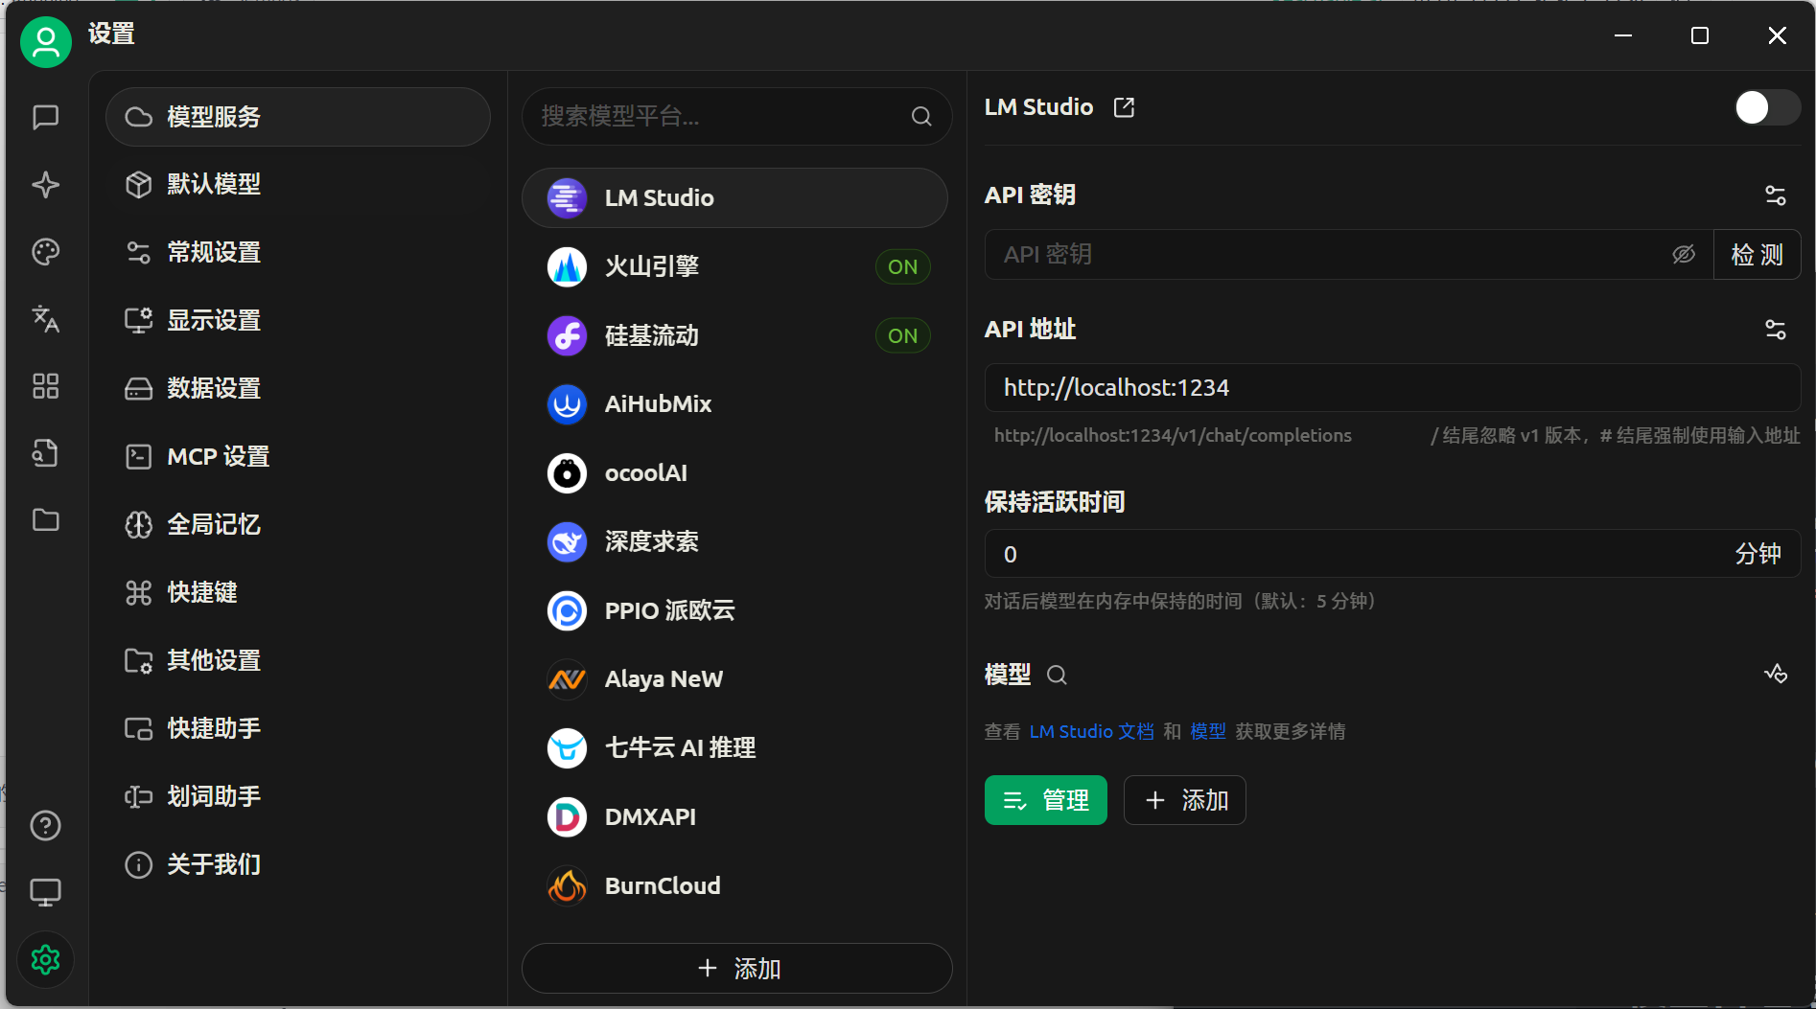The height and width of the screenshot is (1009, 1816).
Task: Click the 检测 API key check button
Action: (x=1757, y=254)
